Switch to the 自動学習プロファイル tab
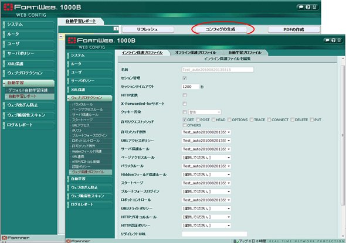The image size is (346, 243). coord(245,53)
